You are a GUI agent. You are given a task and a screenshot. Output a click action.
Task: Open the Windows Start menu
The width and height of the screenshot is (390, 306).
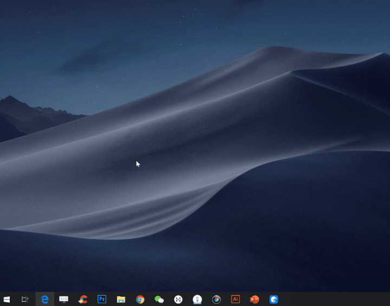pyautogui.click(x=6, y=300)
